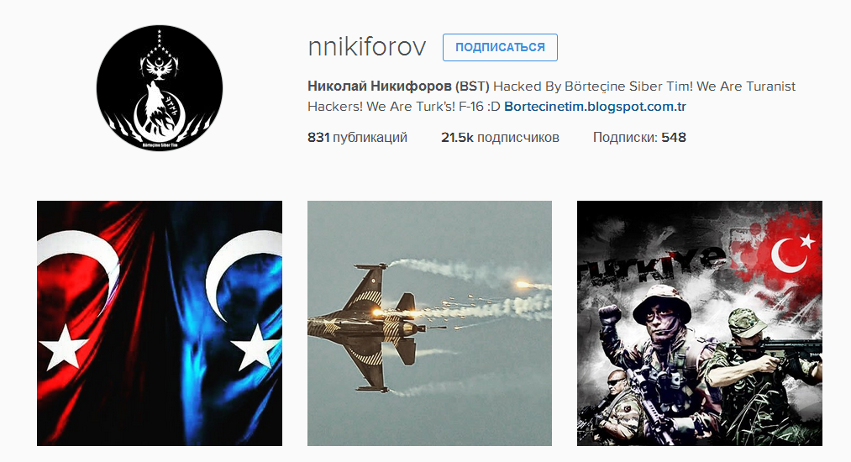Open the Bortecinetim.blogspot.com.tr link
The image size is (851, 462).
[x=595, y=107]
